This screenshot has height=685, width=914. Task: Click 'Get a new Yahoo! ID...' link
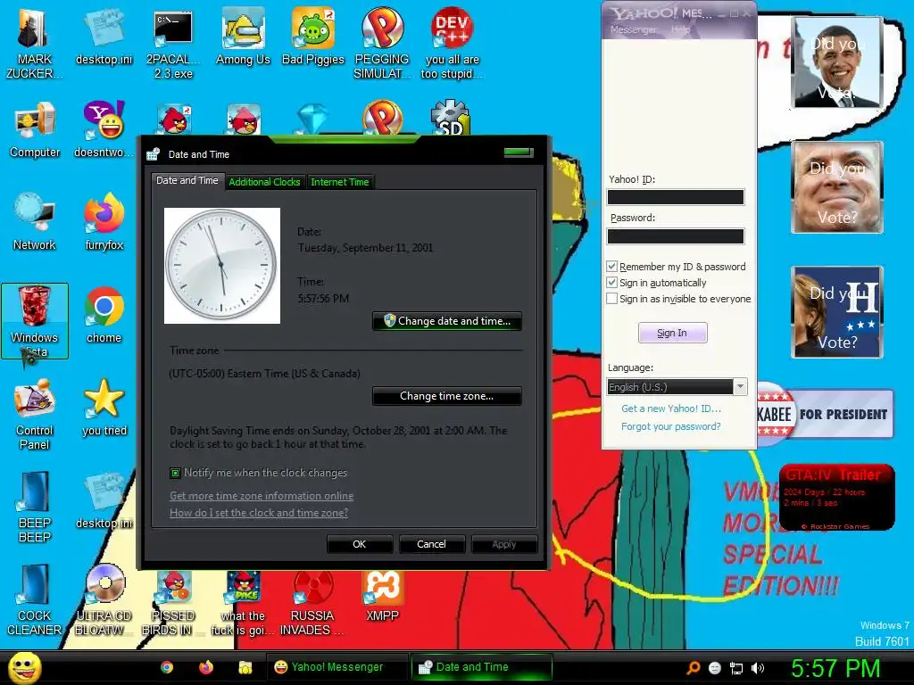click(671, 409)
